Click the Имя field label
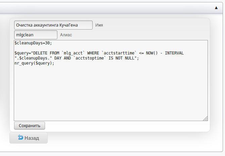The image size is (225, 156). coord(99,25)
